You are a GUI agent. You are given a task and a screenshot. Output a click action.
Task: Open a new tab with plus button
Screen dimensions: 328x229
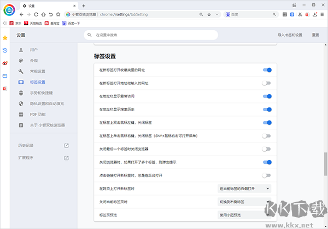[84, 6]
